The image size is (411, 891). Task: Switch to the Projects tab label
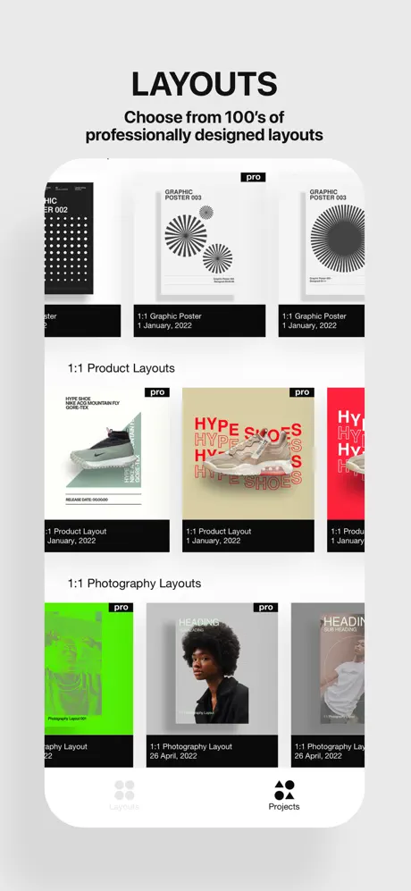(x=284, y=807)
